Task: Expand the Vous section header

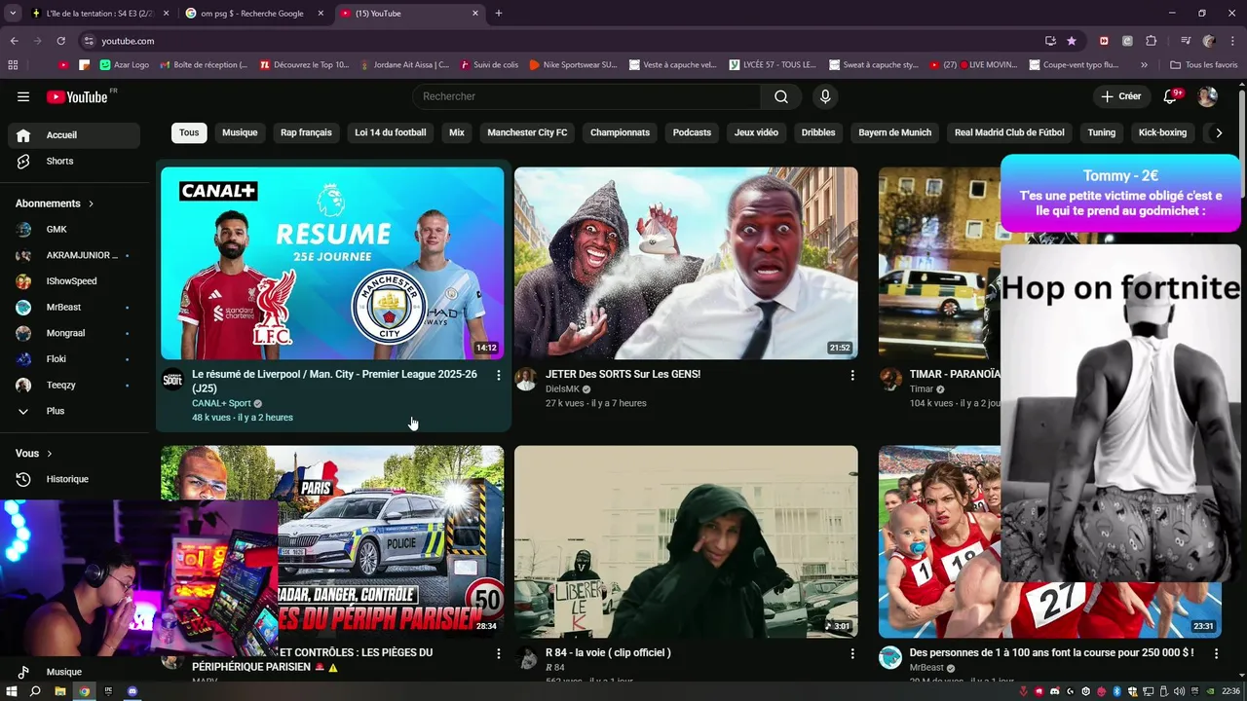Action: click(34, 454)
